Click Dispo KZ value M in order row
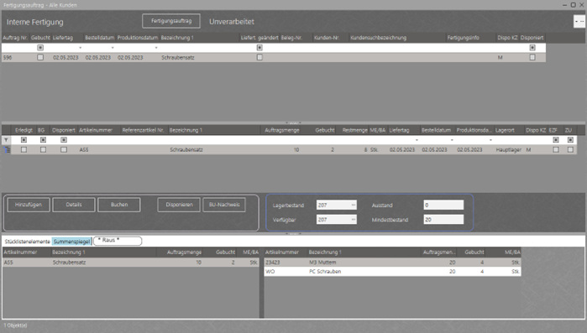The height and width of the screenshot is (333, 587). click(501, 58)
